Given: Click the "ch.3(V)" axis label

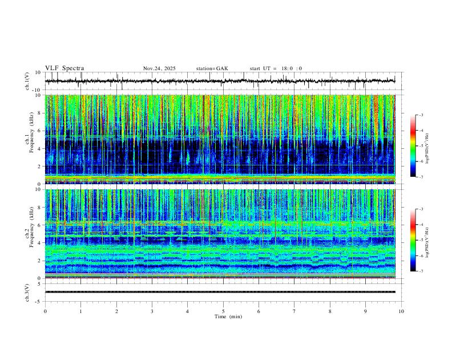Looking at the screenshot, I should [27, 293].
